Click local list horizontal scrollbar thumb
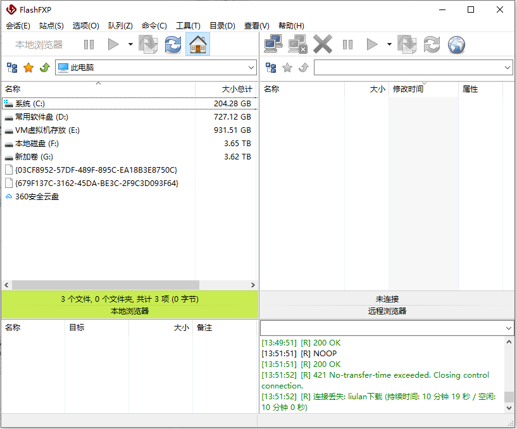 pyautogui.click(x=106, y=285)
